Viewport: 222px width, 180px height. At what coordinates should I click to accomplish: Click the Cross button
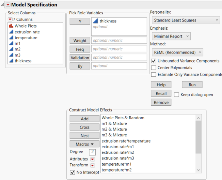(x=84, y=127)
